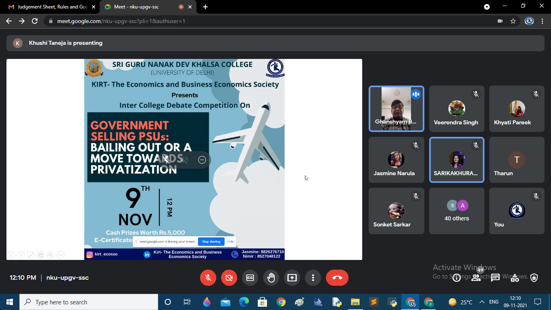
Task: Show the participants list with 49 people
Action: tap(476, 278)
